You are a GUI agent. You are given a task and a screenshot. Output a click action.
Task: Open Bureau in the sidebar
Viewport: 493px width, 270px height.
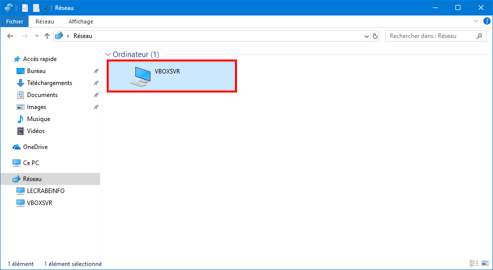(36, 71)
